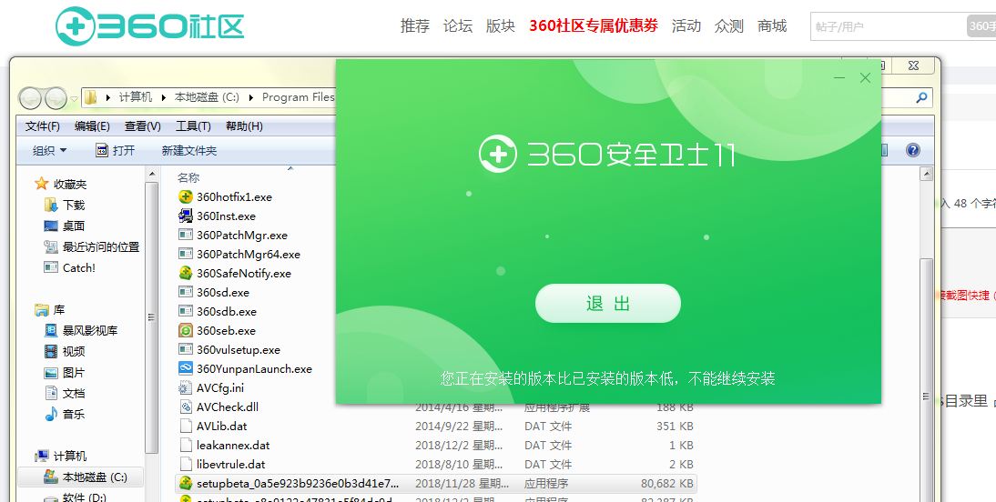This screenshot has height=502, width=996.
Task: Click the AVCheck.dll file icon
Action: click(x=186, y=407)
